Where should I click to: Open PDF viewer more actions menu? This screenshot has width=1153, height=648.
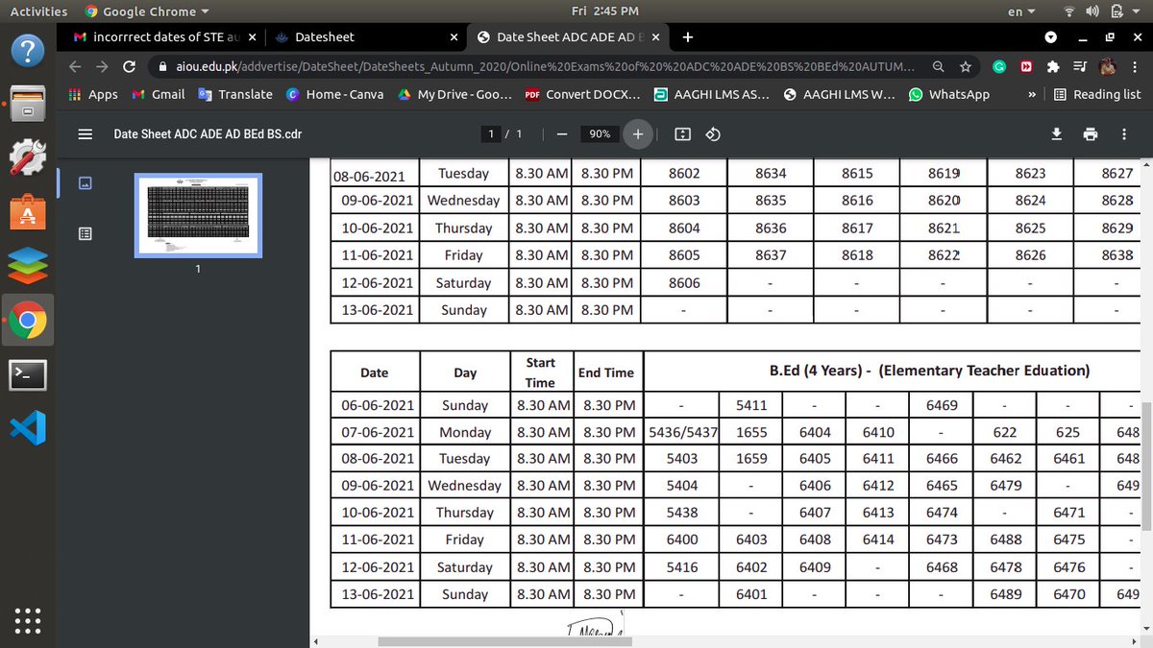click(x=1124, y=134)
